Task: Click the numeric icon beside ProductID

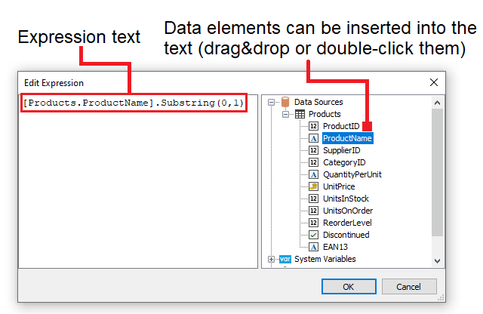Action: coord(314,126)
